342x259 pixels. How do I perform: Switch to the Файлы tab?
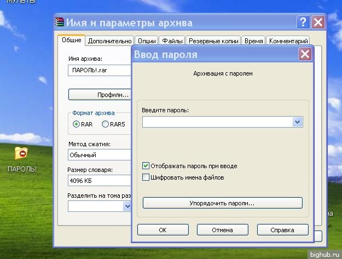pos(172,41)
